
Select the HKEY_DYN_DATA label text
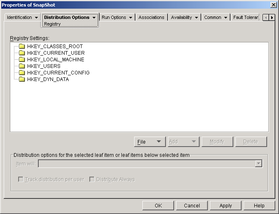[48, 79]
